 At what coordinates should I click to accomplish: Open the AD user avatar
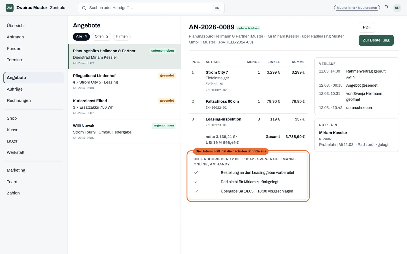pos(397,8)
